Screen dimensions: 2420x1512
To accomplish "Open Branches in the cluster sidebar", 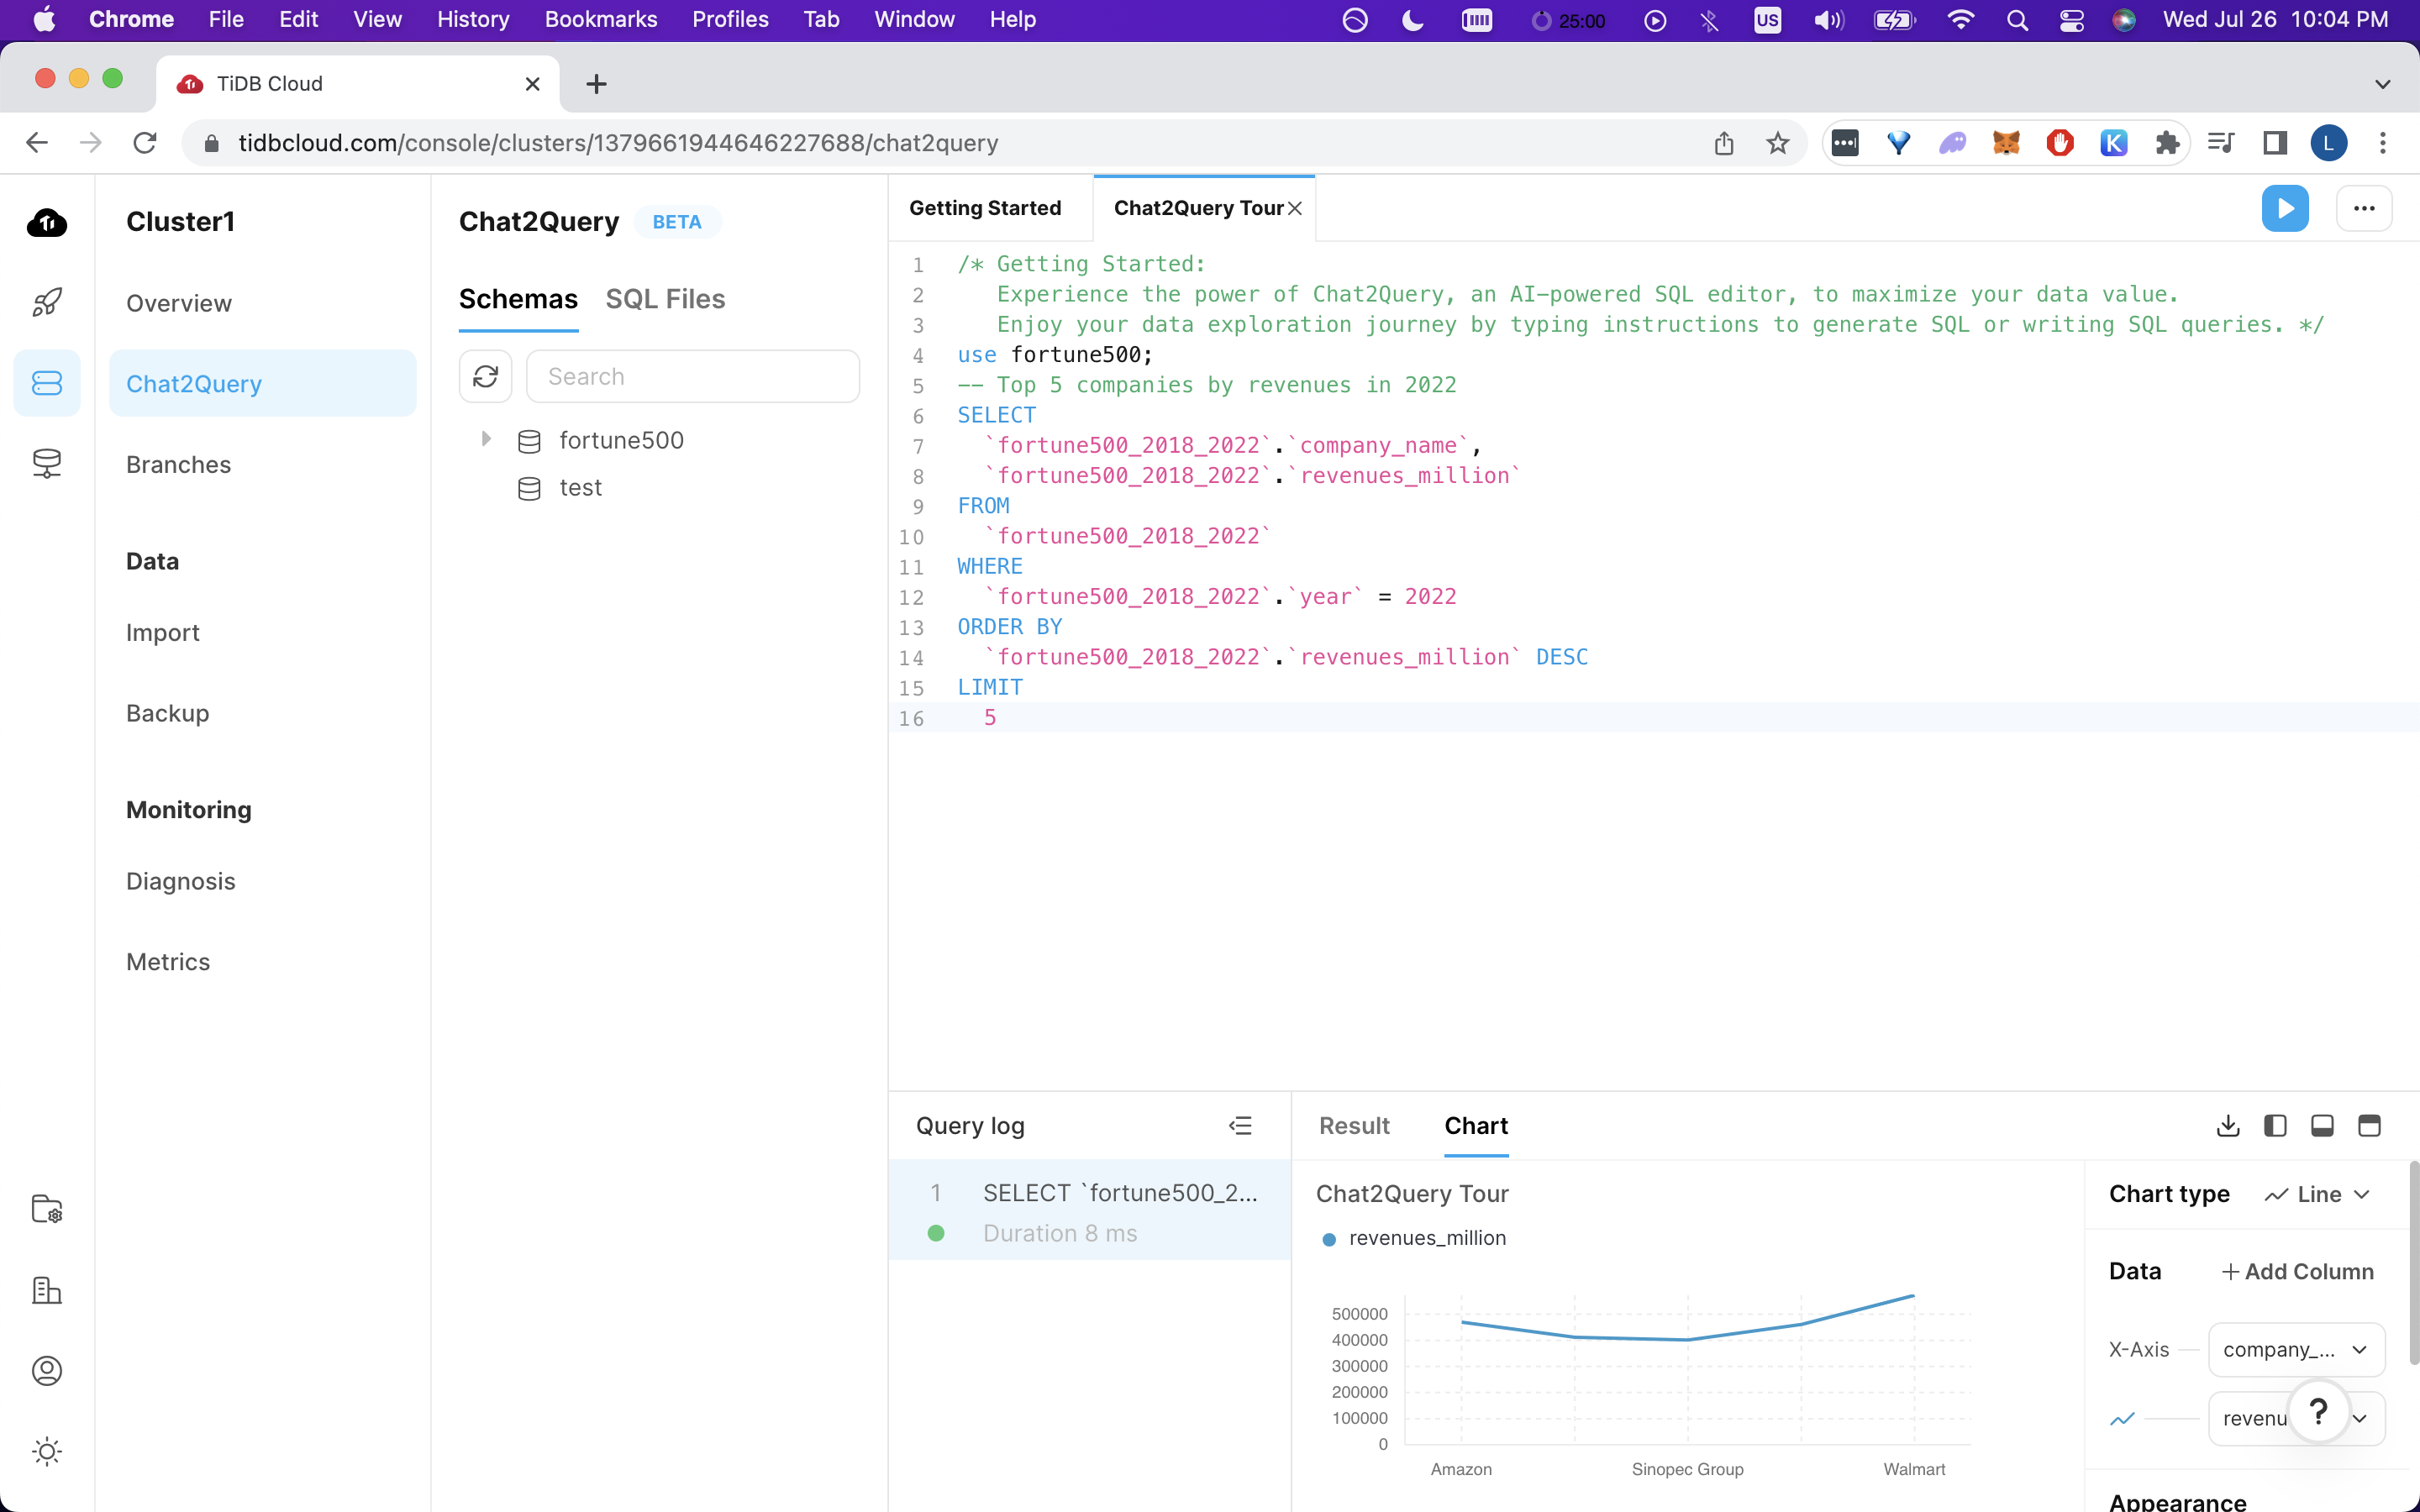I will pyautogui.click(x=178, y=464).
